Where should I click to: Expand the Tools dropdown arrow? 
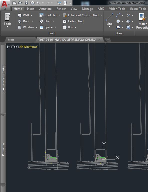7,27
